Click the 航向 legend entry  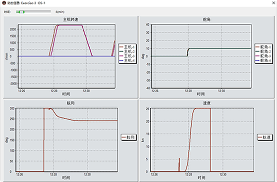pyautogui.click(x=129, y=137)
